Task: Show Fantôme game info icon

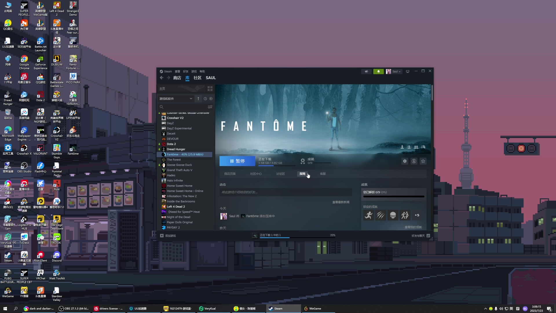Action: tap(414, 161)
